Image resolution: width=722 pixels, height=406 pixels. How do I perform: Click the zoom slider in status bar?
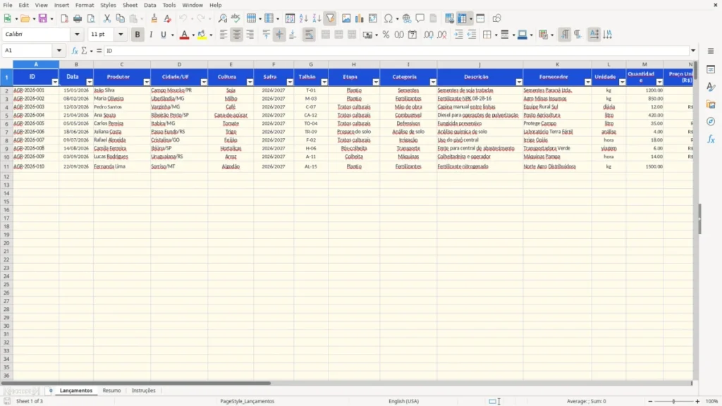tap(673, 401)
